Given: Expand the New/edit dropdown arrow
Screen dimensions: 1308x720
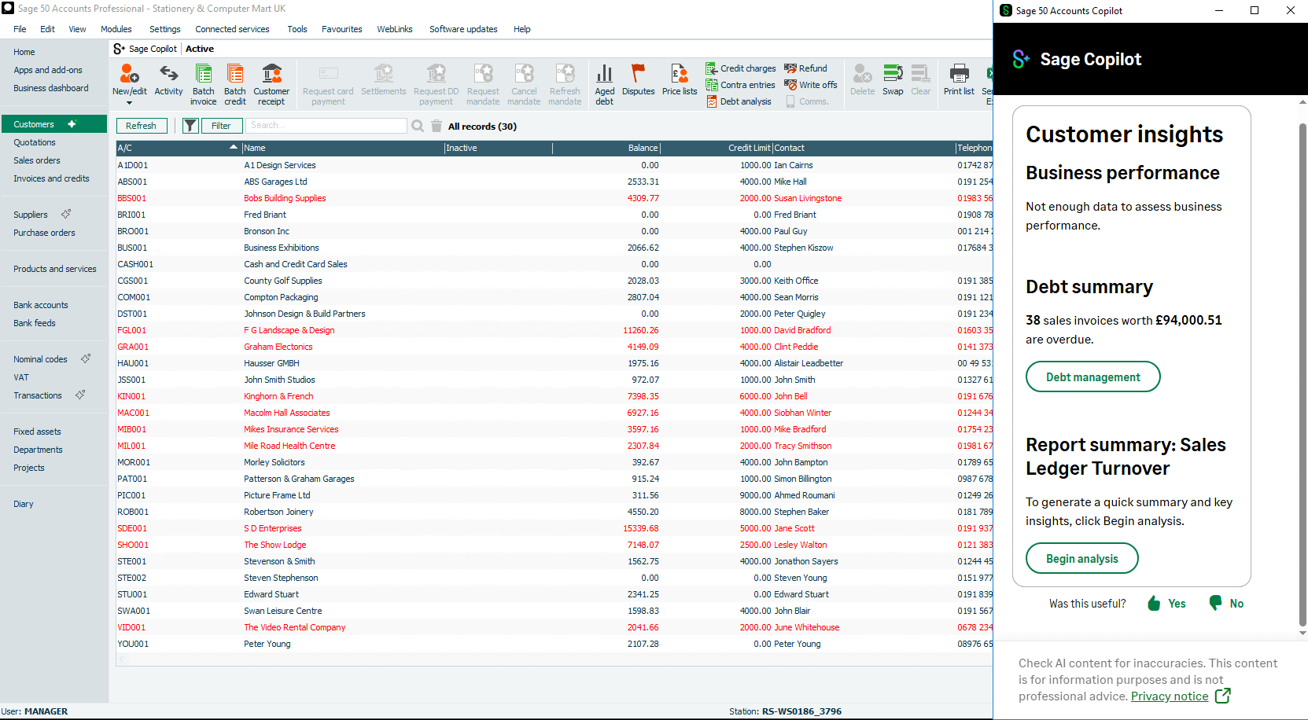Looking at the screenshot, I should pyautogui.click(x=129, y=103).
